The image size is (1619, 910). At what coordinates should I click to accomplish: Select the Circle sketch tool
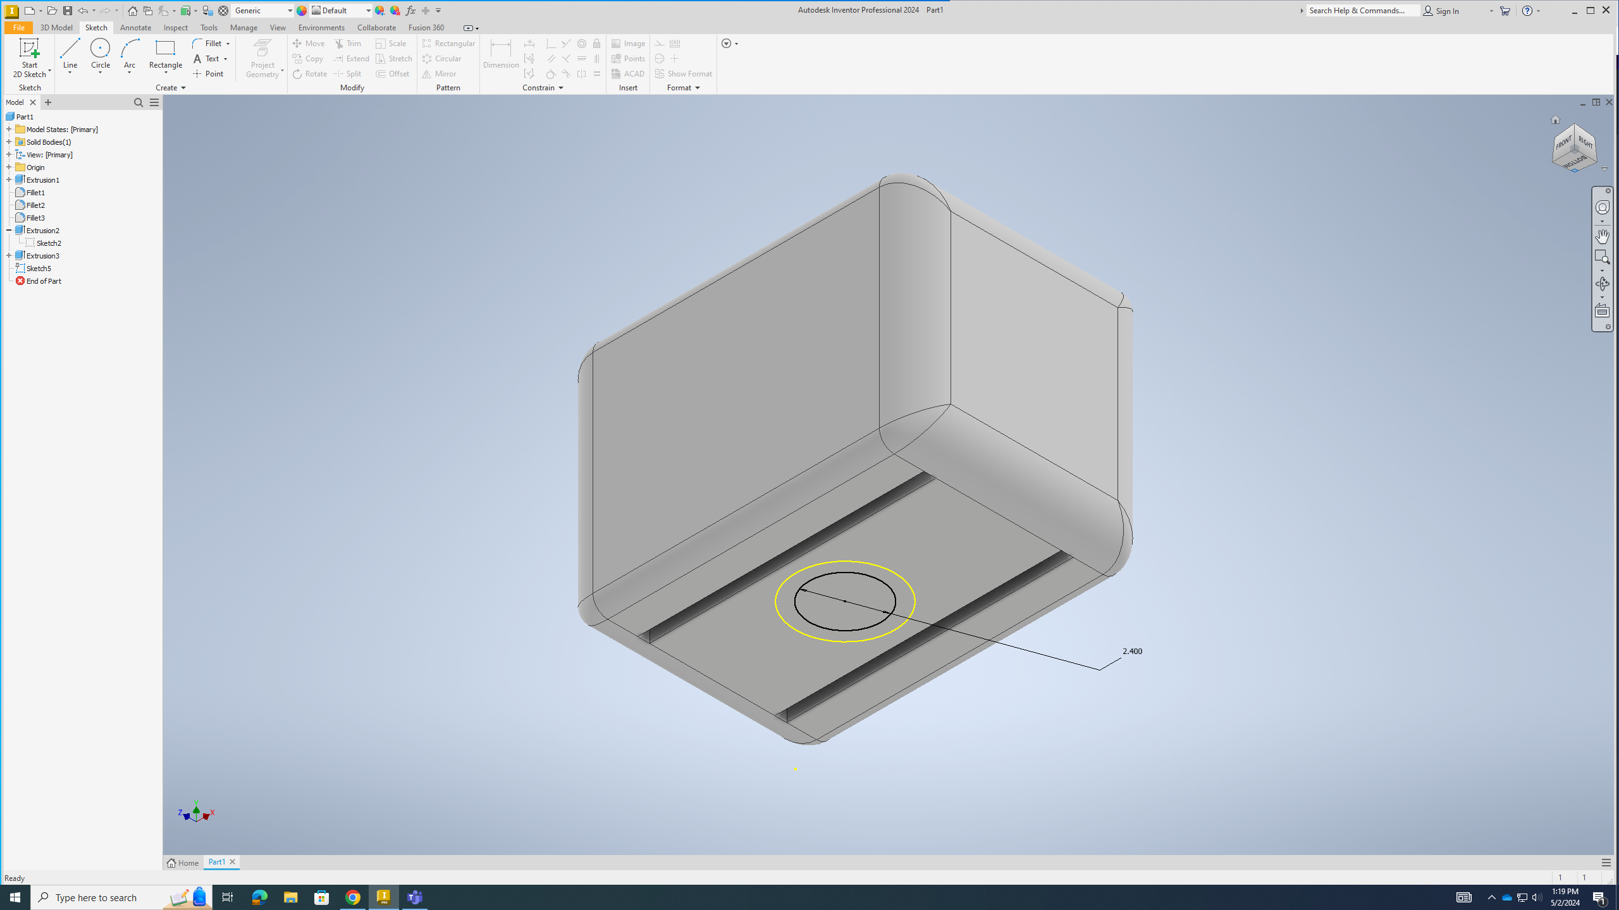tap(100, 54)
